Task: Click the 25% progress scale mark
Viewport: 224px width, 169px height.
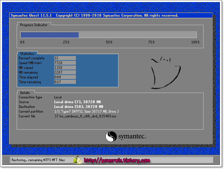Action: (66, 42)
